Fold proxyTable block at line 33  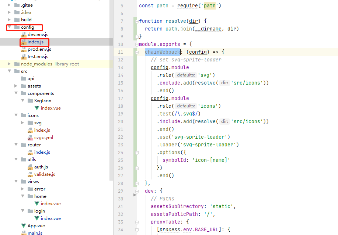point(137,222)
